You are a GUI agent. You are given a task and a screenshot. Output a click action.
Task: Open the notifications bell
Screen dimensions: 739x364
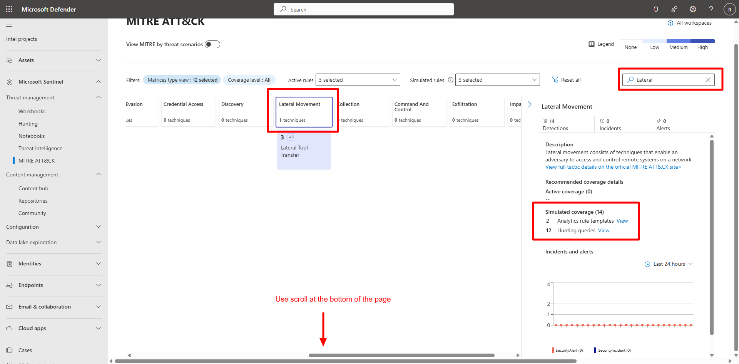click(x=656, y=9)
